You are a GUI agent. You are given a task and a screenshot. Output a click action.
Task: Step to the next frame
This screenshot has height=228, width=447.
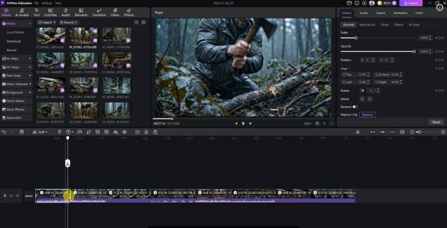[250, 123]
